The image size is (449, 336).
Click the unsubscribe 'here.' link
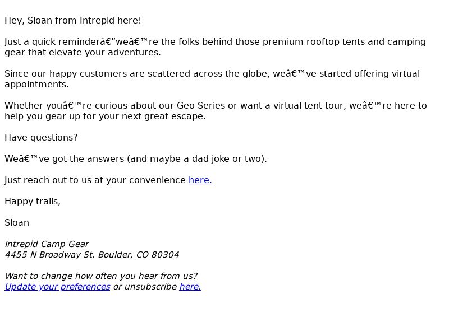click(190, 287)
